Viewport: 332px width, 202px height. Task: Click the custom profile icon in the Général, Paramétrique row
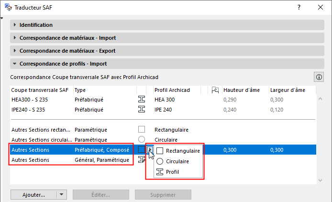(142, 159)
